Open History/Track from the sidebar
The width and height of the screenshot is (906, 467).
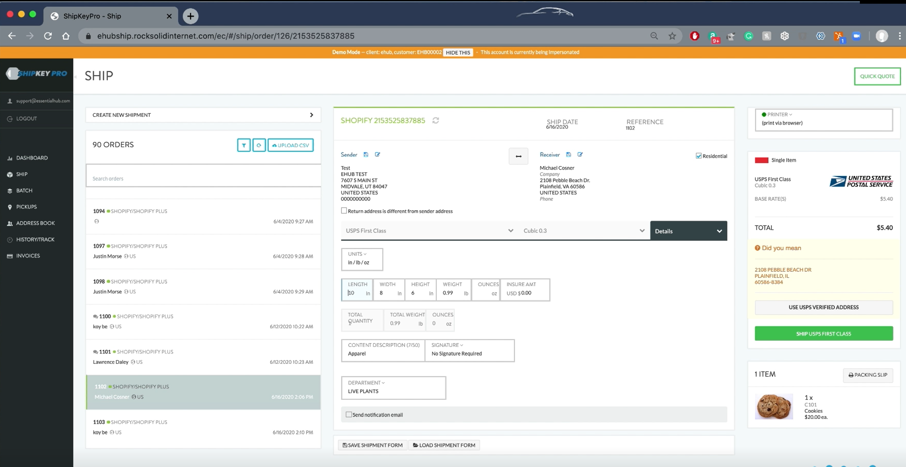[35, 239]
